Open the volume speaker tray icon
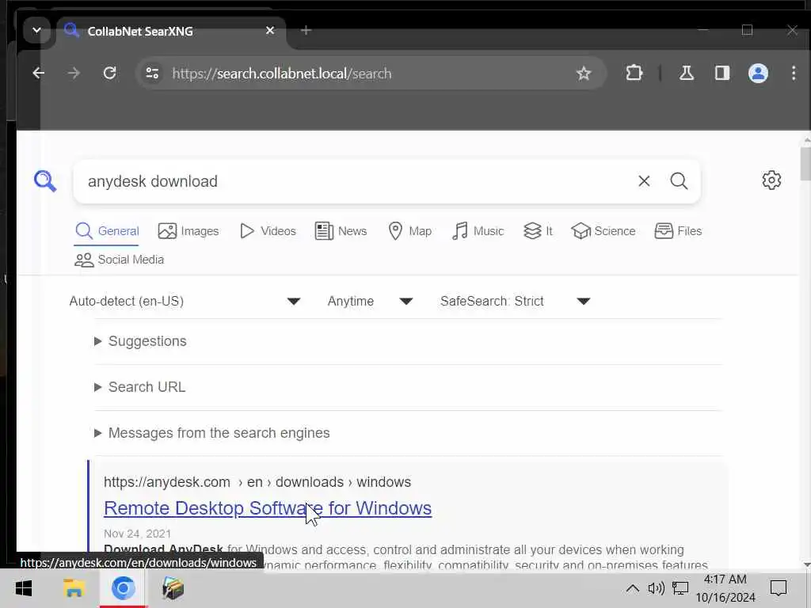 tap(656, 588)
